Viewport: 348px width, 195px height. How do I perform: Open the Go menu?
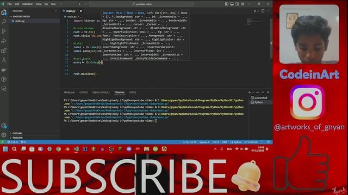click(46, 4)
